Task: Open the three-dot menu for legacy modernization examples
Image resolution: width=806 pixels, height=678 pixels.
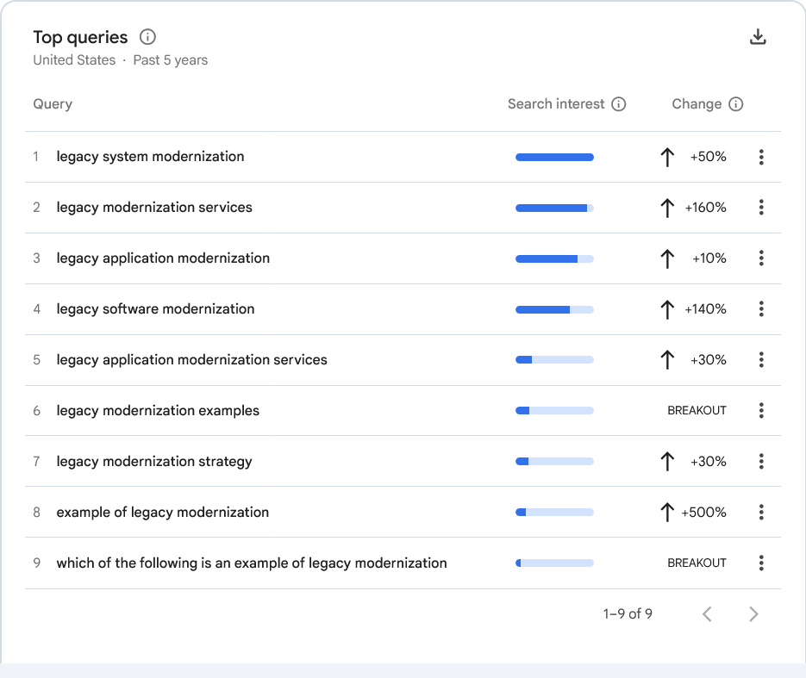Action: [761, 411]
